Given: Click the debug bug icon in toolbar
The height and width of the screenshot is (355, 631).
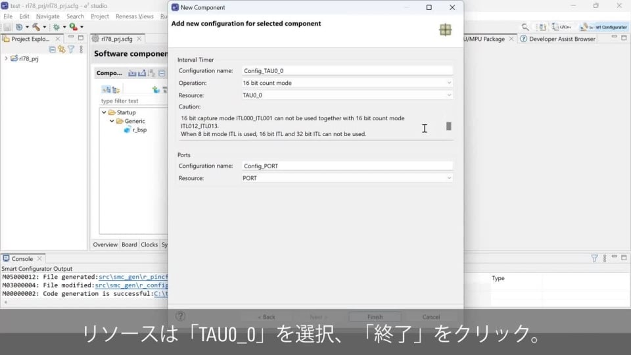Looking at the screenshot, I should tap(56, 27).
